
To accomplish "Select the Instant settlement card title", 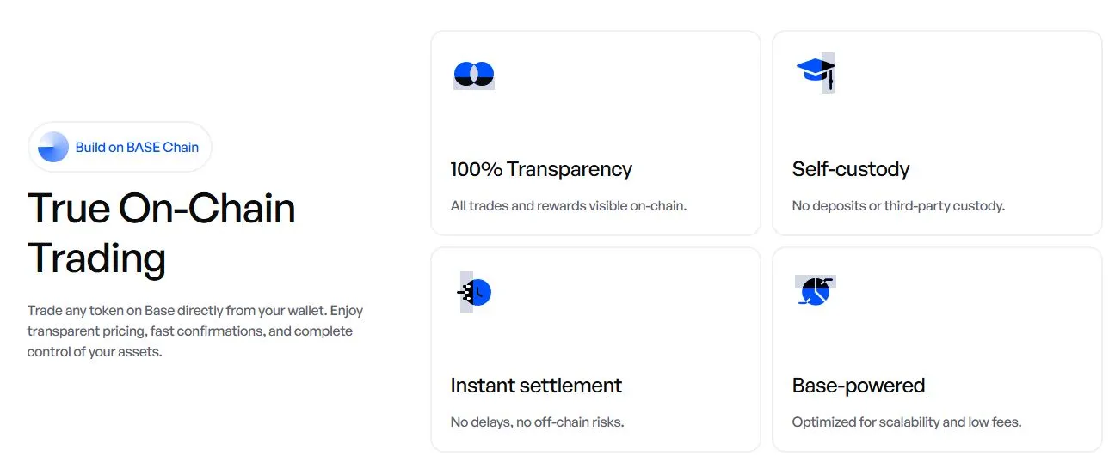I will [x=536, y=386].
